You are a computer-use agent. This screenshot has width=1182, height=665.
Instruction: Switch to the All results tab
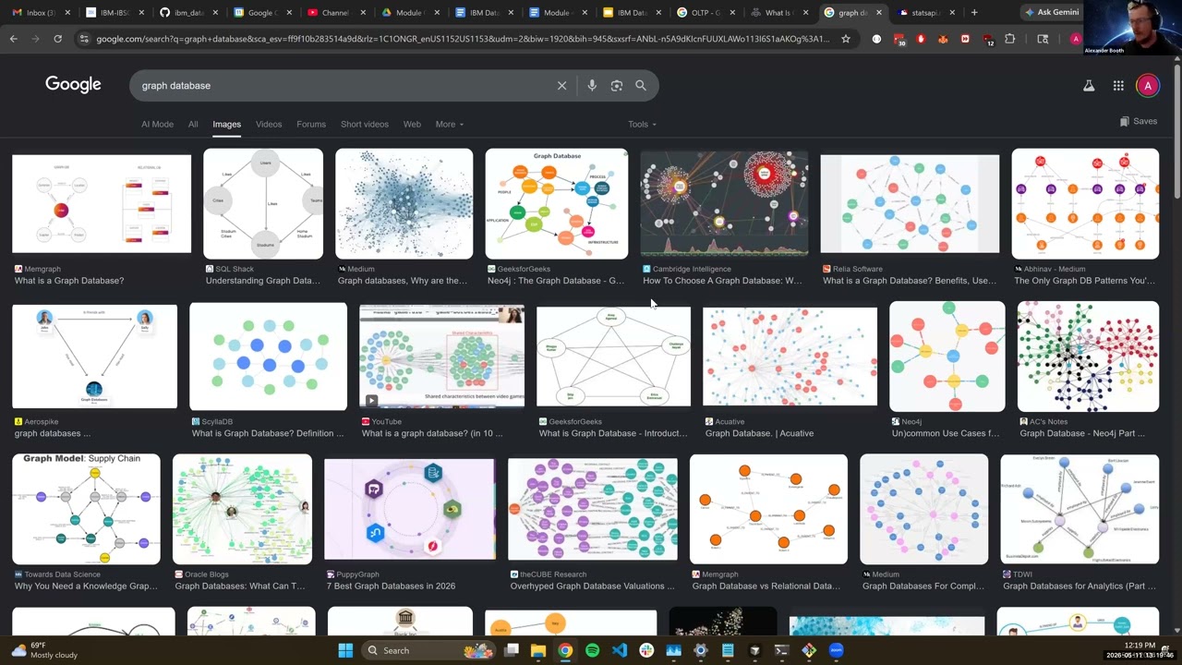click(193, 124)
